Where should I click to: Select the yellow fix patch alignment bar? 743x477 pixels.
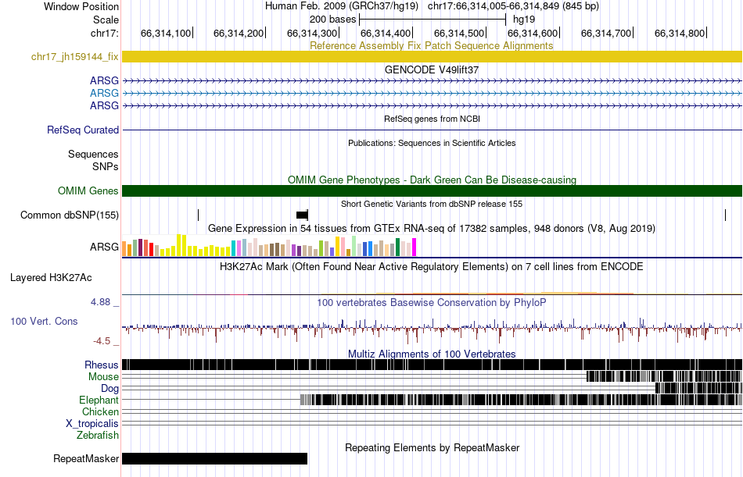(x=432, y=57)
